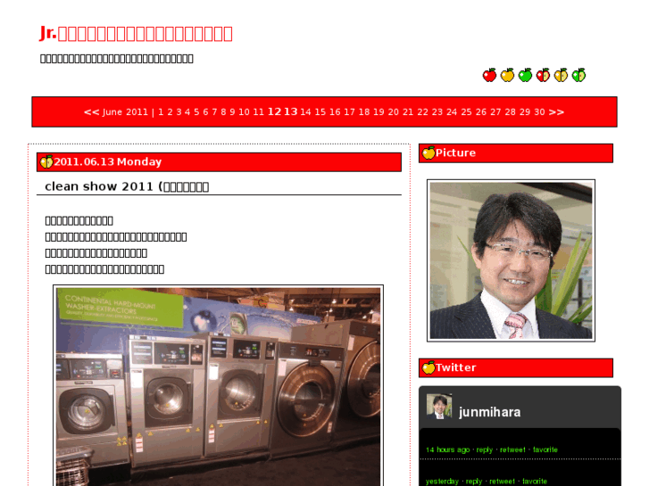The height and width of the screenshot is (486, 649).
Task: Open bold day 12 in the calendar bar
Action: (x=274, y=111)
